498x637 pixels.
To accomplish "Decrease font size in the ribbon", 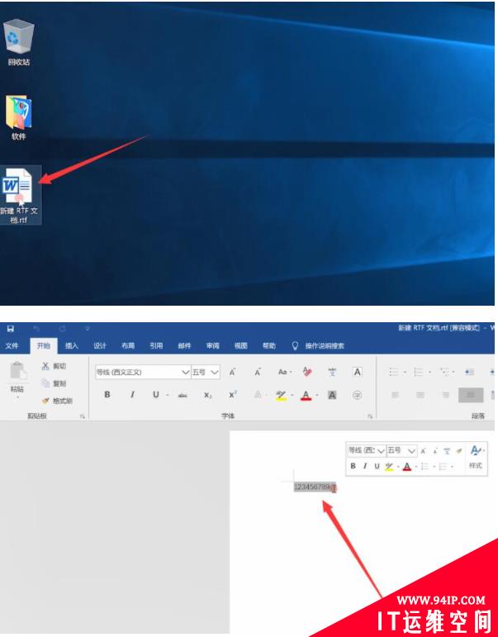I will (258, 372).
